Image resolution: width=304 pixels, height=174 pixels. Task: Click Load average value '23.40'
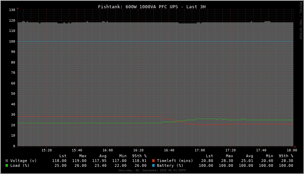click(x=100, y=165)
